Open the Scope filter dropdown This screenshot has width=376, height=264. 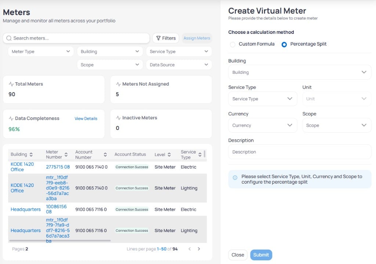click(110, 65)
